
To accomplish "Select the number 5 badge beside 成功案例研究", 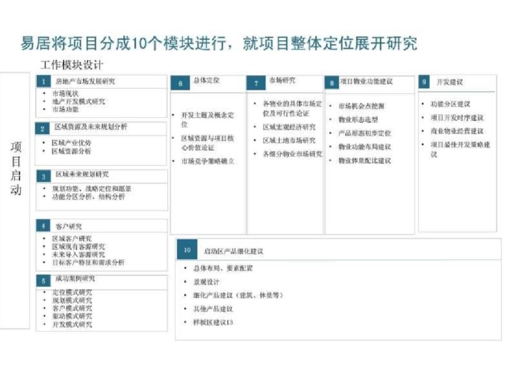I will (x=42, y=280).
